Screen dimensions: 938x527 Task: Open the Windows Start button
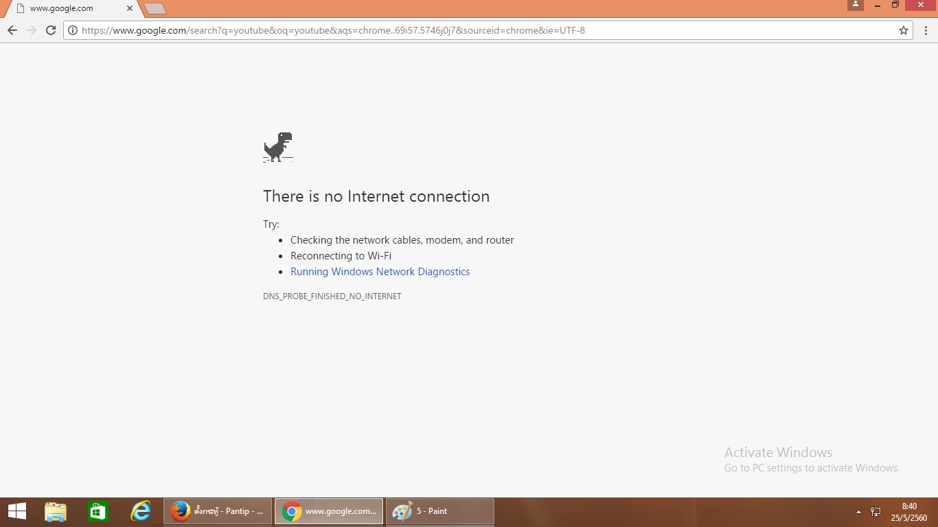pos(17,511)
